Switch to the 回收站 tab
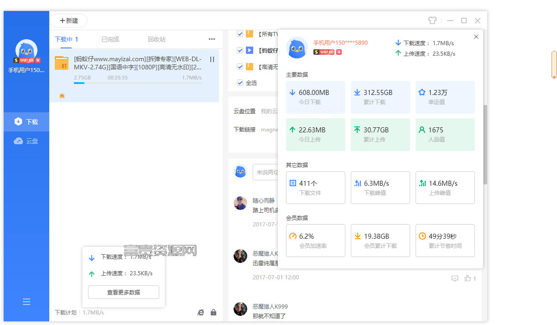This screenshot has width=557, height=325. [156, 39]
